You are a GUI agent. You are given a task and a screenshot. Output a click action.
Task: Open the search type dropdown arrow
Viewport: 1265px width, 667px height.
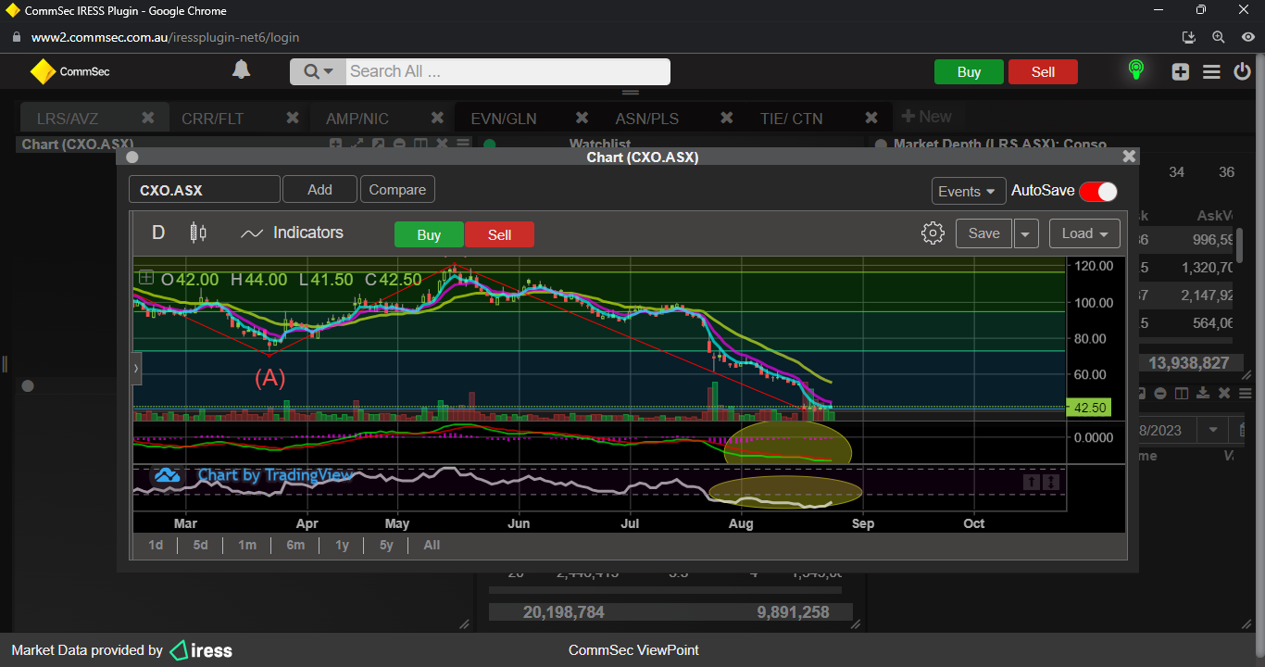click(x=329, y=71)
